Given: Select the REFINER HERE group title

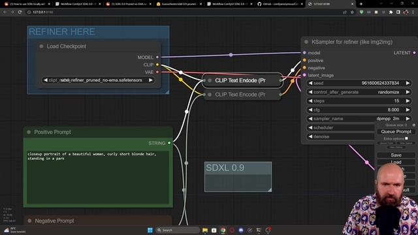Looking at the screenshot, I should point(61,32).
